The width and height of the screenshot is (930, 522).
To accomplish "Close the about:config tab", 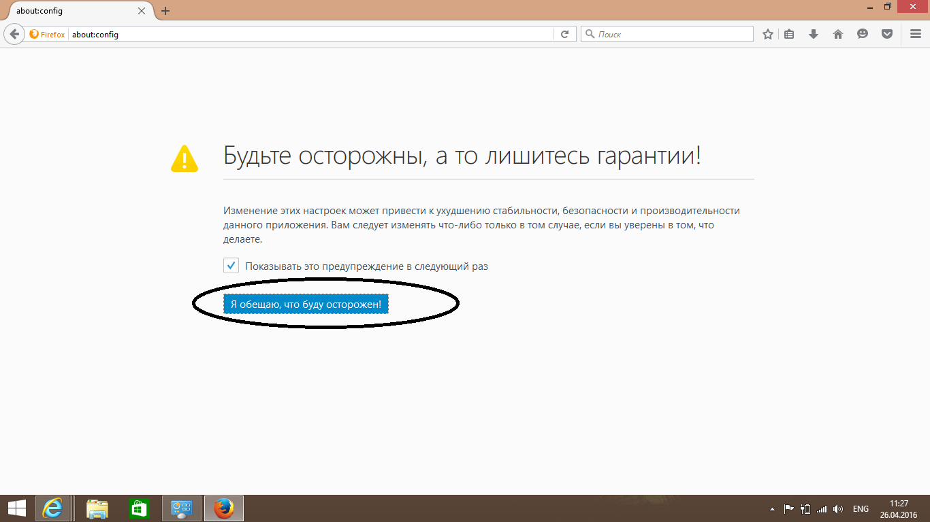I will click(142, 11).
